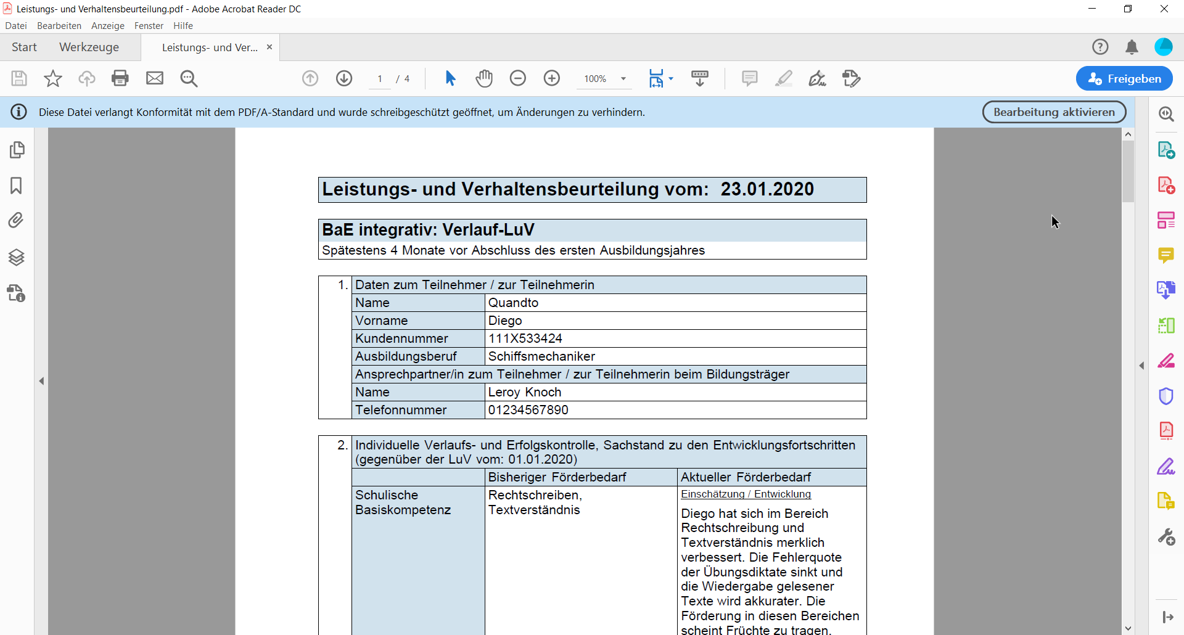
Task: Open the Fenster menu
Action: 149,26
